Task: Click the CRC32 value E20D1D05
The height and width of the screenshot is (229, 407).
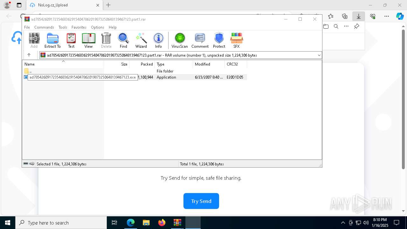Action: pyautogui.click(x=235, y=77)
